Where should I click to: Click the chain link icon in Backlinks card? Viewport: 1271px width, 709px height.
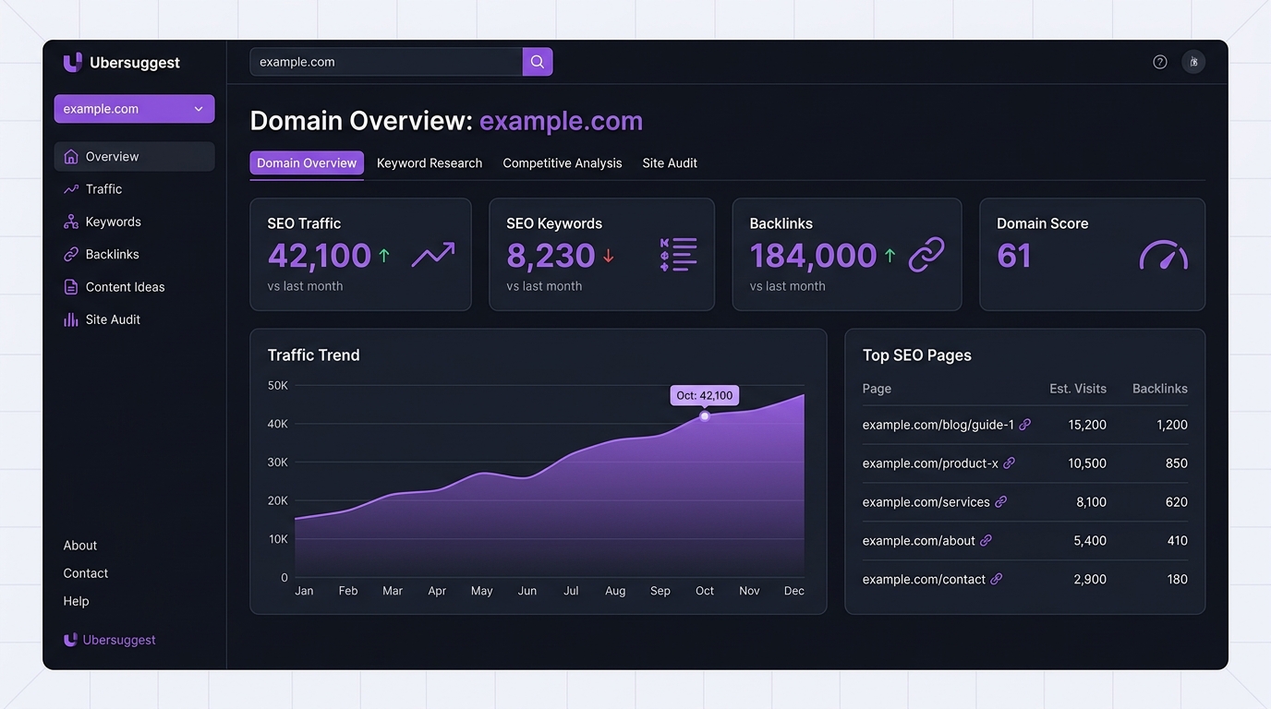(926, 255)
